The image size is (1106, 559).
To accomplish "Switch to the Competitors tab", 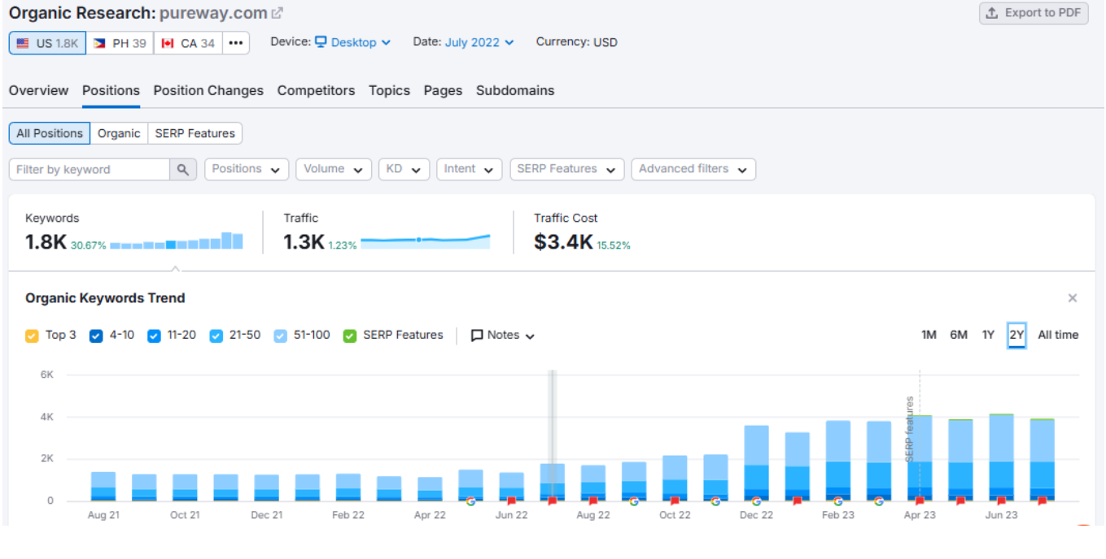I will (x=316, y=90).
